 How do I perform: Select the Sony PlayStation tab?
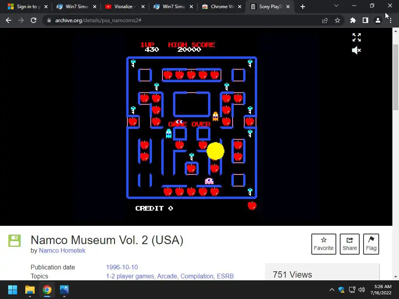pyautogui.click(x=267, y=7)
